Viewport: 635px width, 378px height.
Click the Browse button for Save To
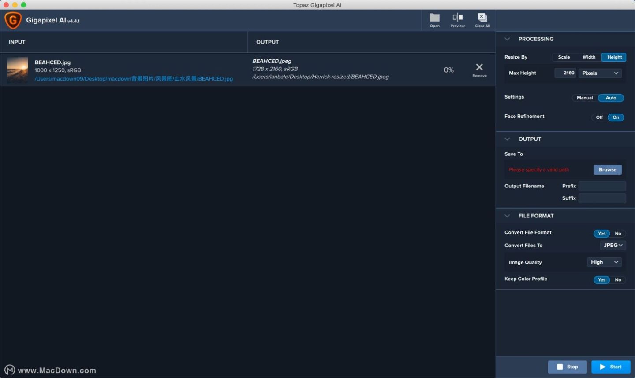pyautogui.click(x=608, y=170)
